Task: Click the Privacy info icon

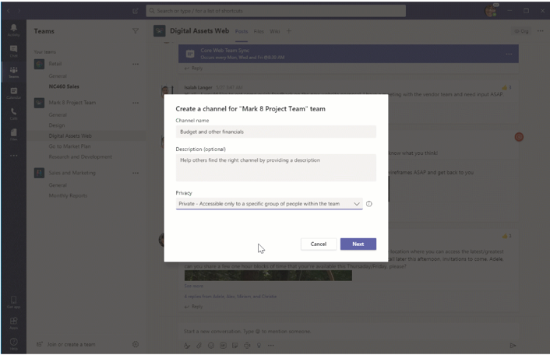Action: (369, 204)
